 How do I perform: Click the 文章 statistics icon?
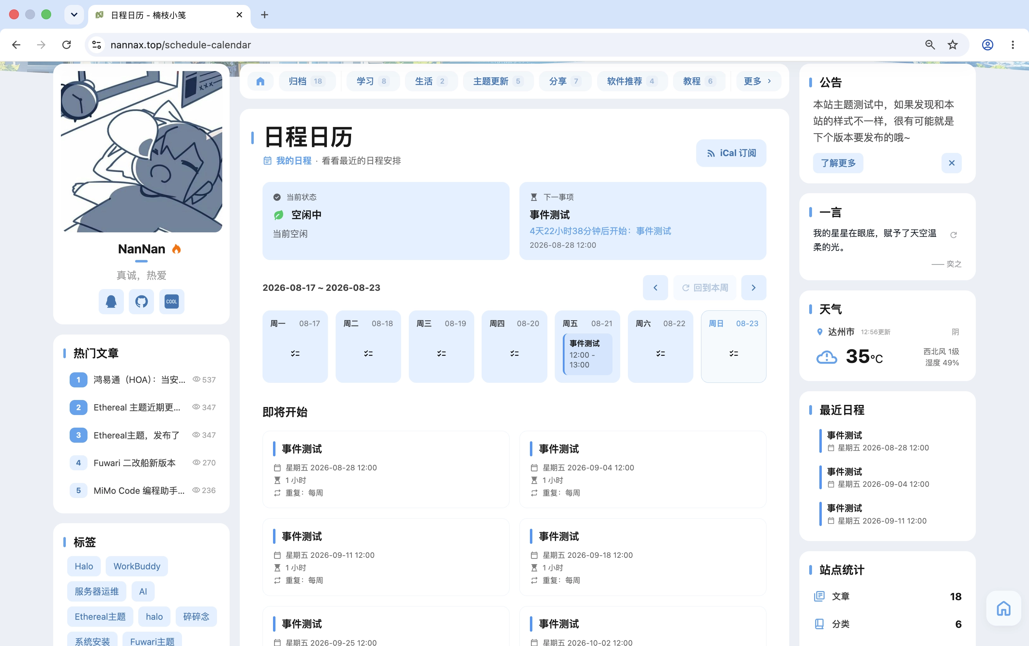pyautogui.click(x=819, y=596)
